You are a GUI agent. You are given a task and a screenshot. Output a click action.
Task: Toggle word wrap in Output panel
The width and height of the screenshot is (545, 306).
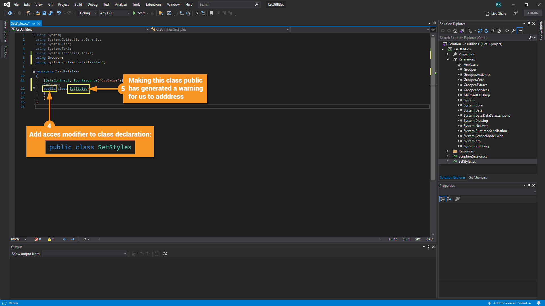[165, 253]
